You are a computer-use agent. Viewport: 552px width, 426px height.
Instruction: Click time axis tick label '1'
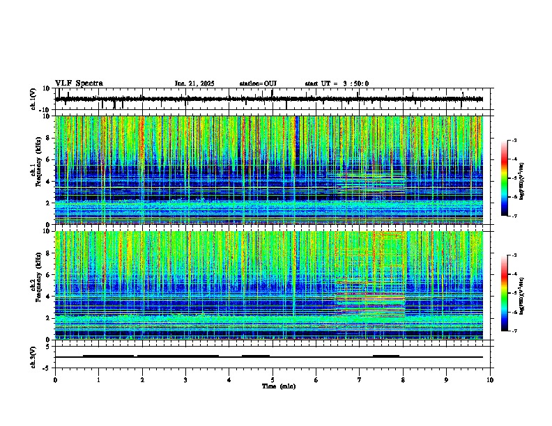pos(98,380)
